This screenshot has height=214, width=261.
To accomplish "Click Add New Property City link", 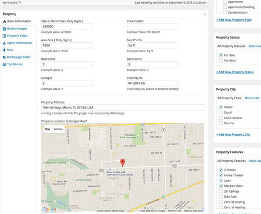I will pyautogui.click(x=233, y=135).
